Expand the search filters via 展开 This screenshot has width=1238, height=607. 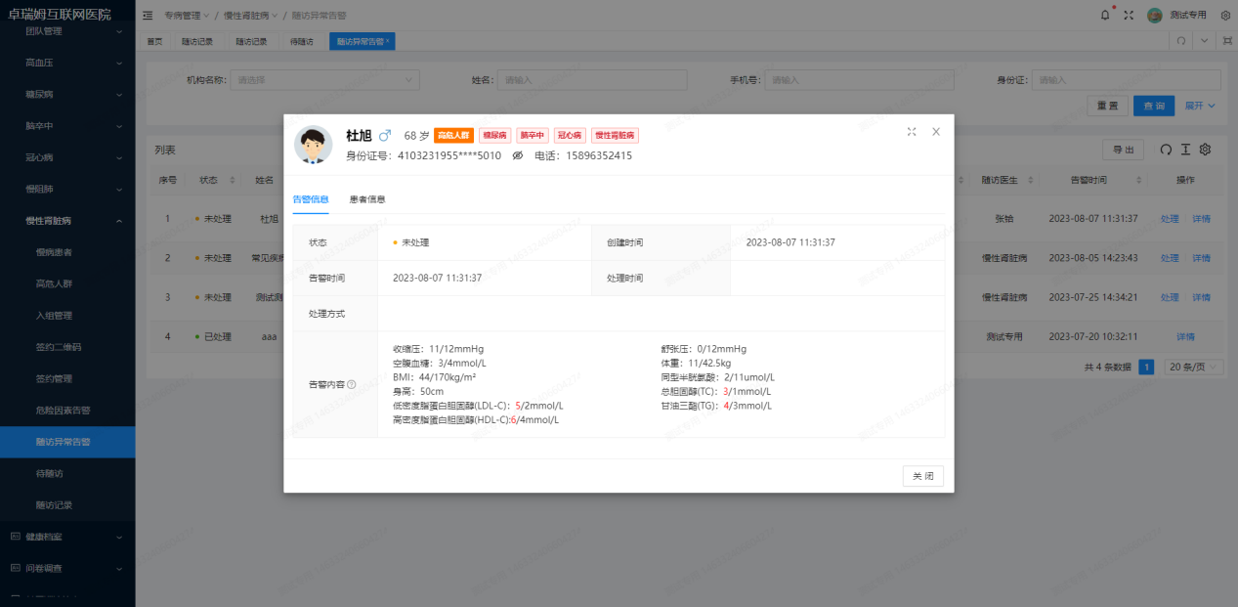point(1198,105)
